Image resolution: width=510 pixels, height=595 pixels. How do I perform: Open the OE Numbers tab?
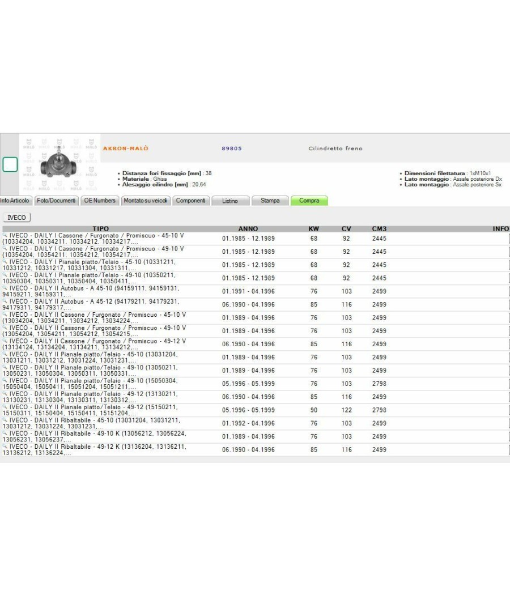click(x=100, y=201)
